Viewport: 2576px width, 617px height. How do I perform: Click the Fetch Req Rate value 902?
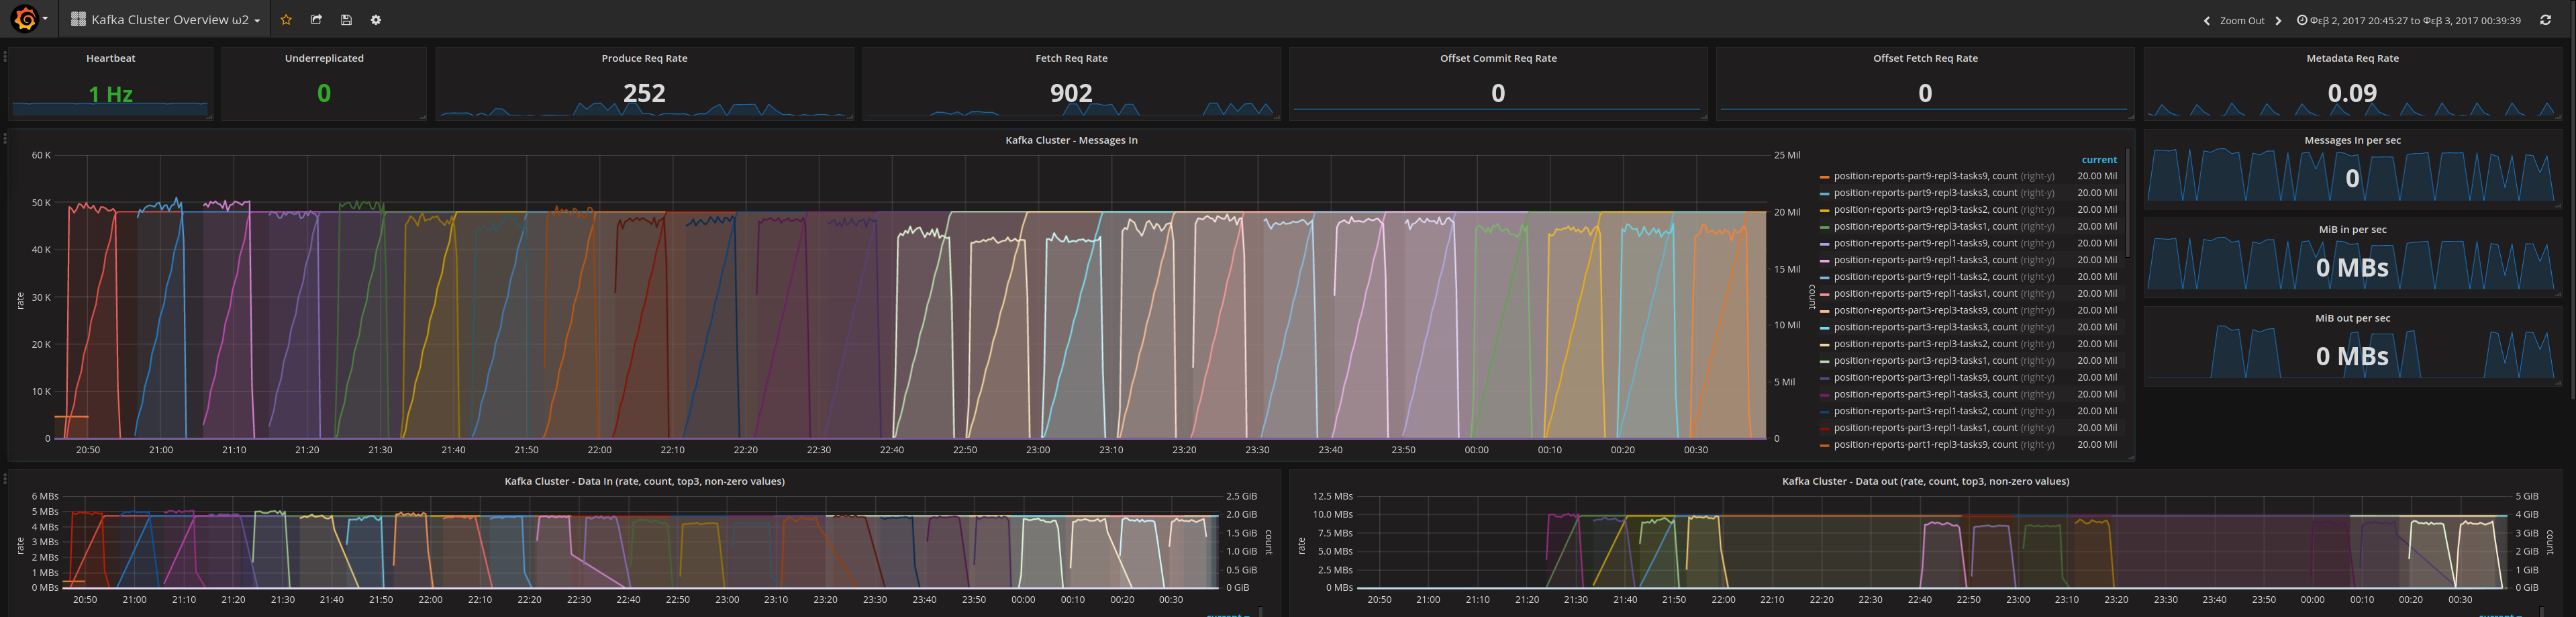[x=1071, y=93]
